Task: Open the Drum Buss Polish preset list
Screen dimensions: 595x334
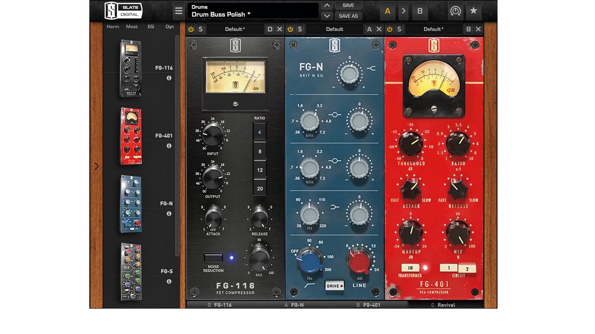Action: [x=253, y=11]
